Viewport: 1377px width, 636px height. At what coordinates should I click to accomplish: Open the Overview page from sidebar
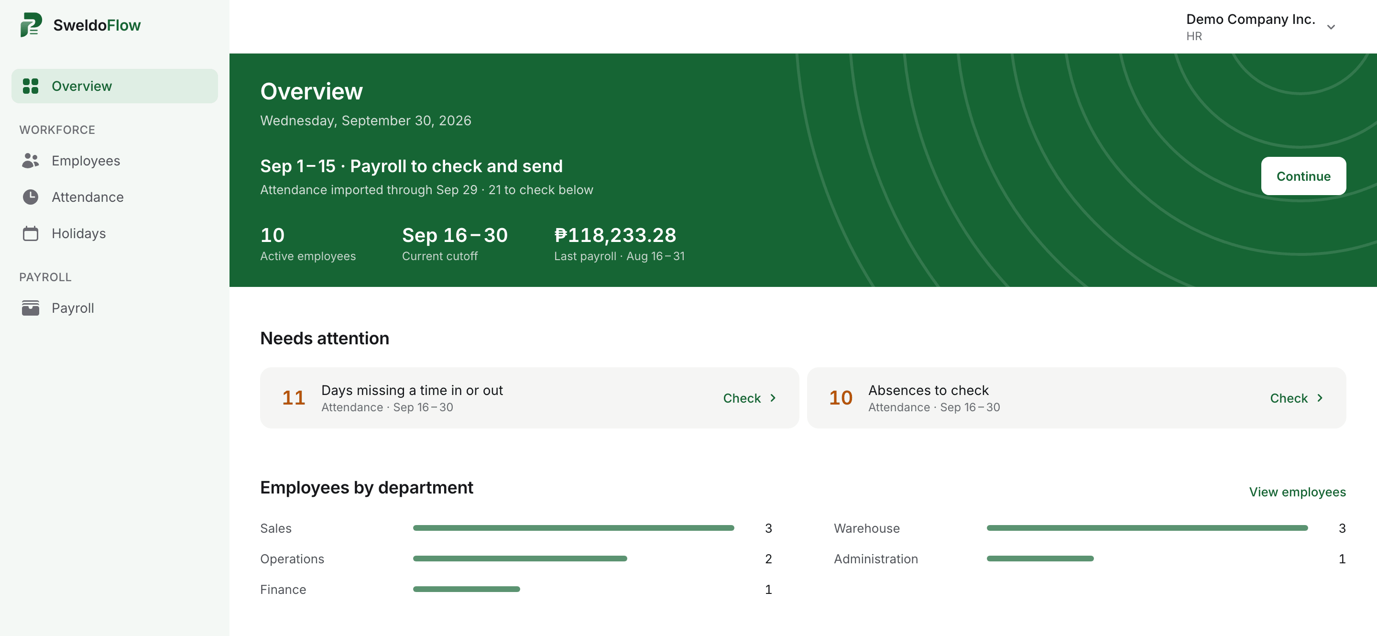114,86
